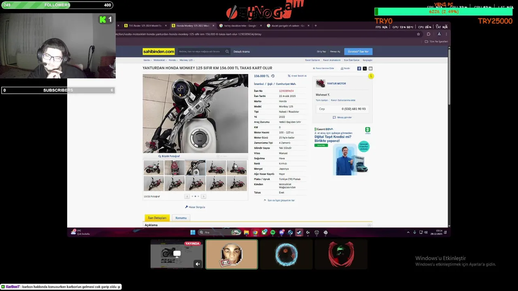Click the price history clock icon
This screenshot has height=291, width=518.
pos(273,76)
